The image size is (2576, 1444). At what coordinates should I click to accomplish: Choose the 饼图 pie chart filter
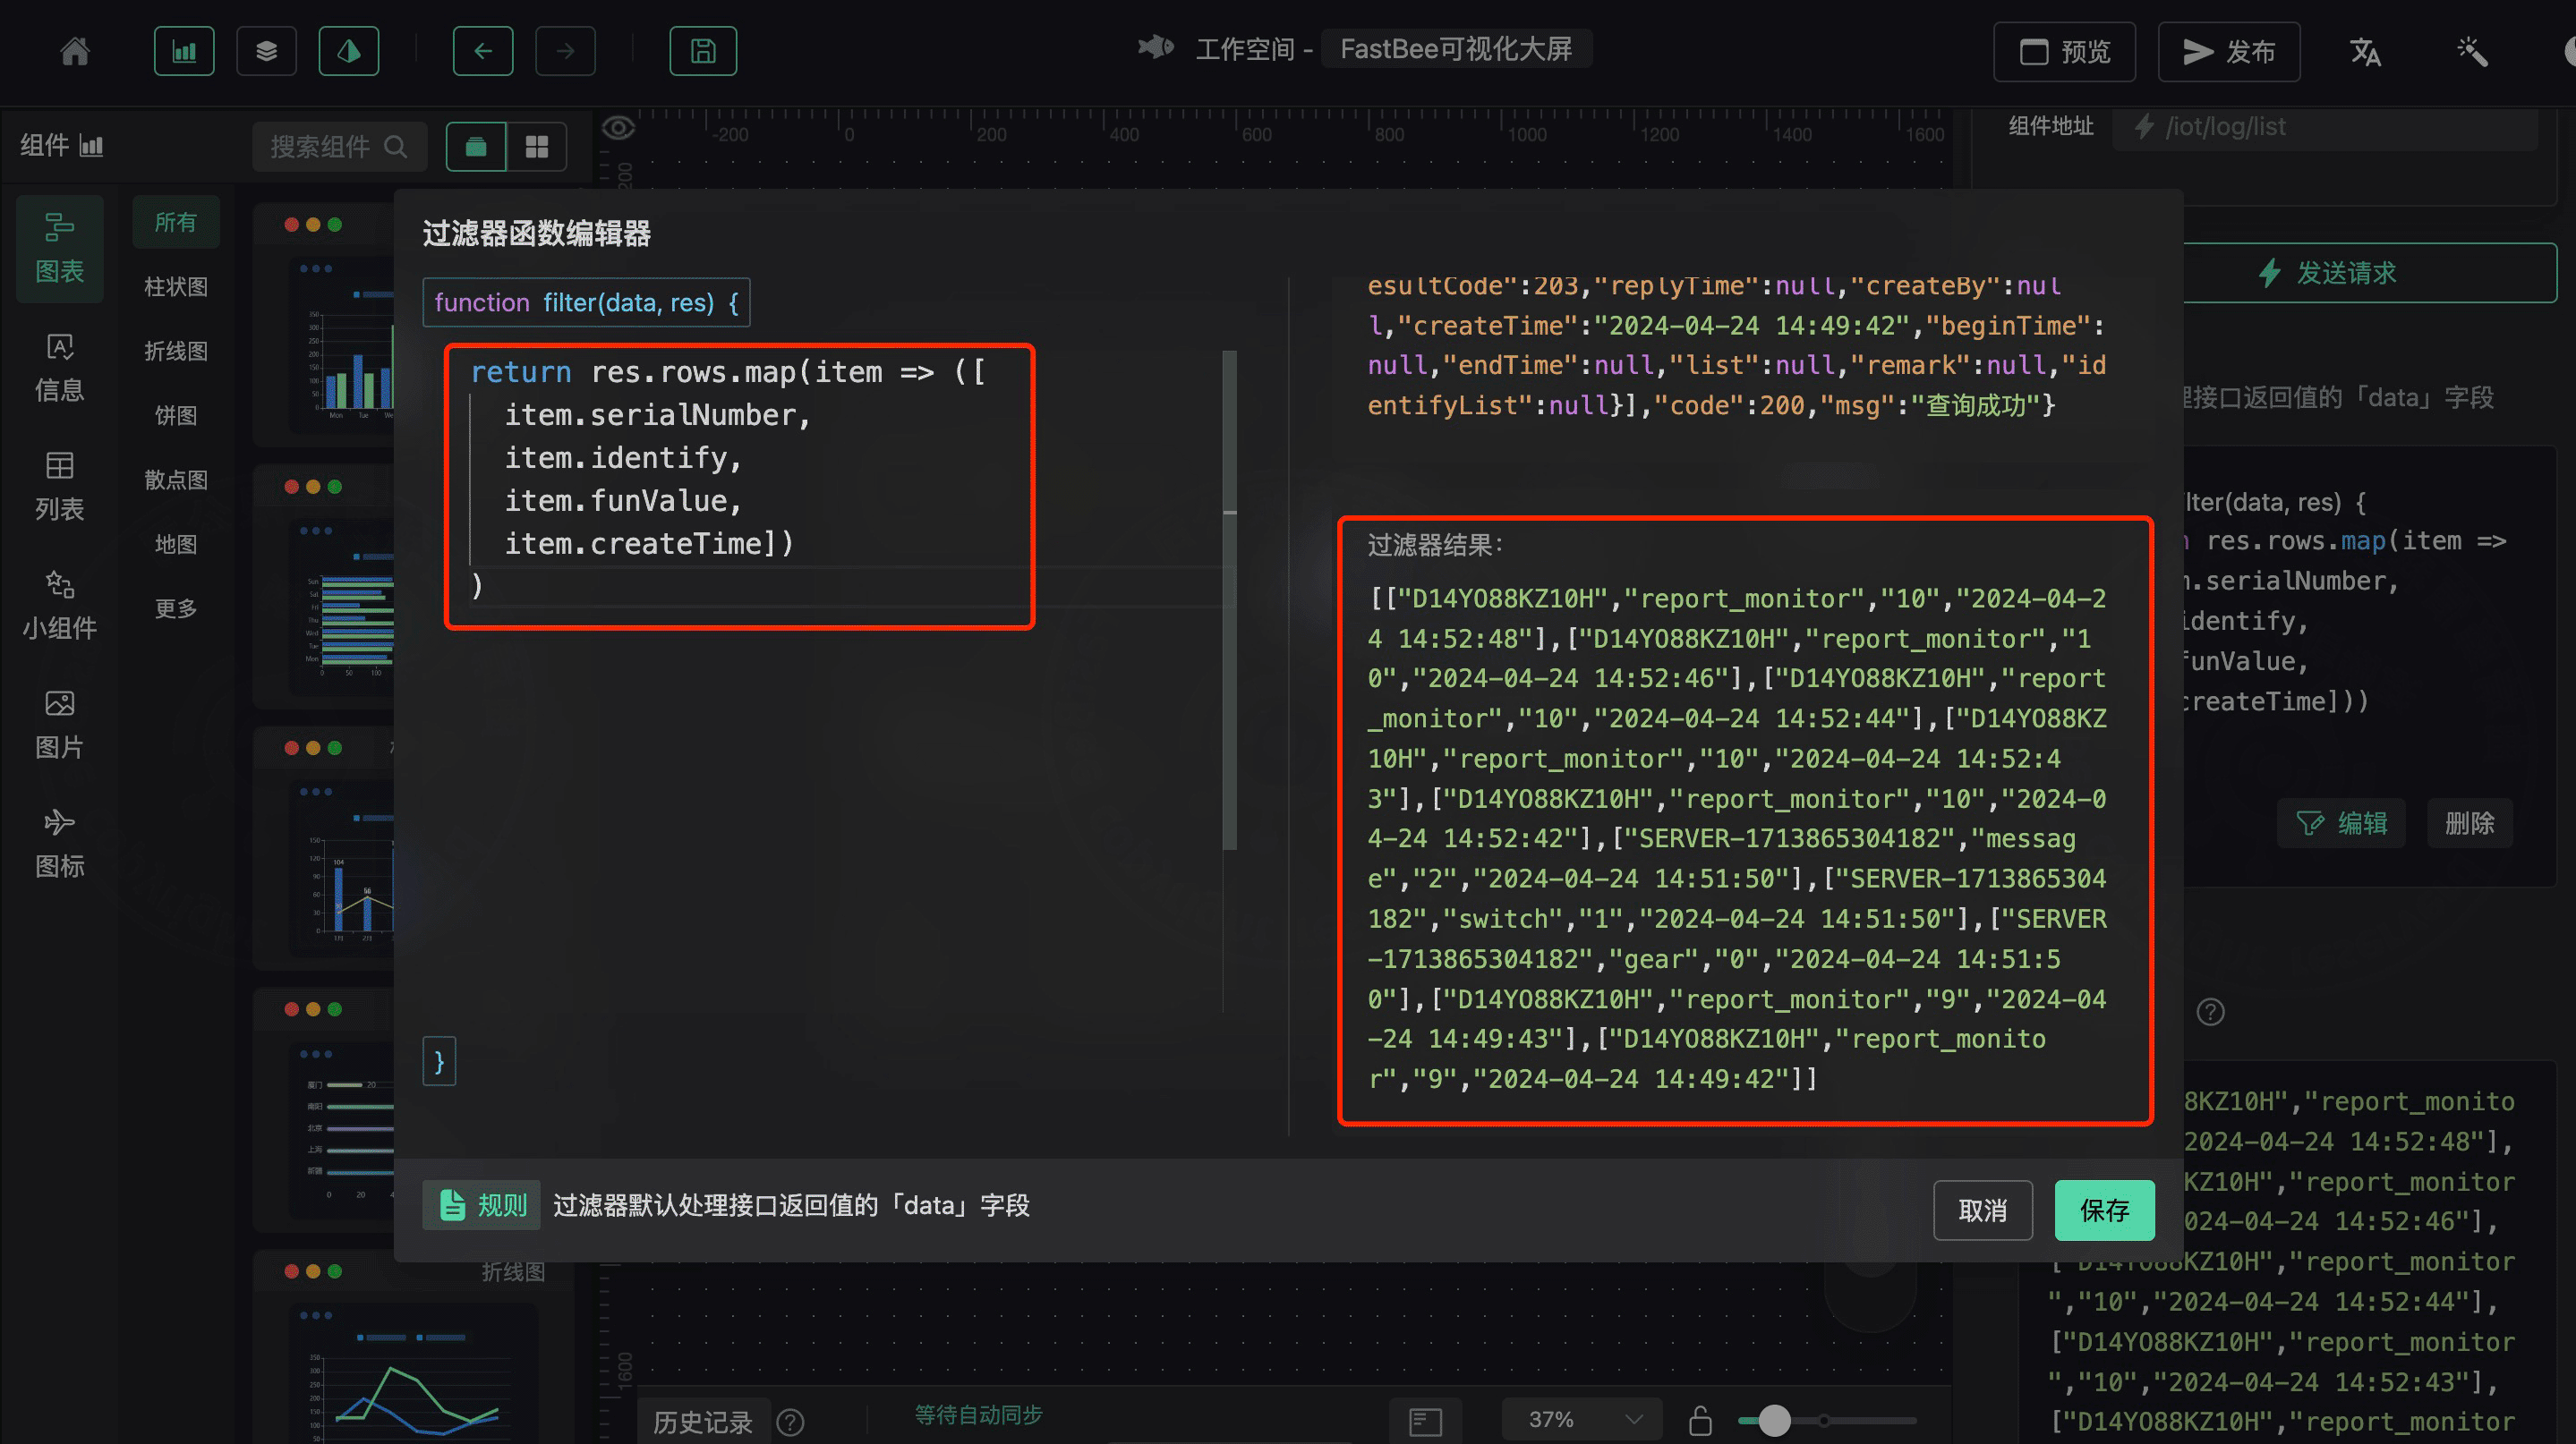click(x=176, y=416)
